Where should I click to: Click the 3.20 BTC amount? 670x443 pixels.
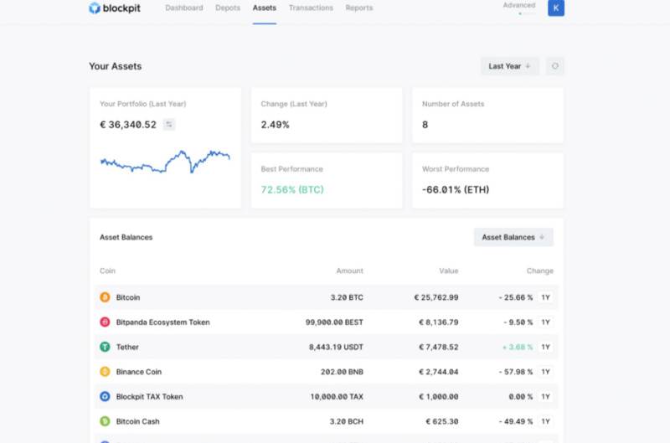click(x=347, y=297)
